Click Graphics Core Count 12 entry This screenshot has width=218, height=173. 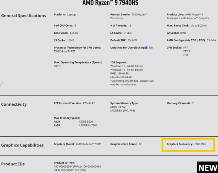click(126, 144)
